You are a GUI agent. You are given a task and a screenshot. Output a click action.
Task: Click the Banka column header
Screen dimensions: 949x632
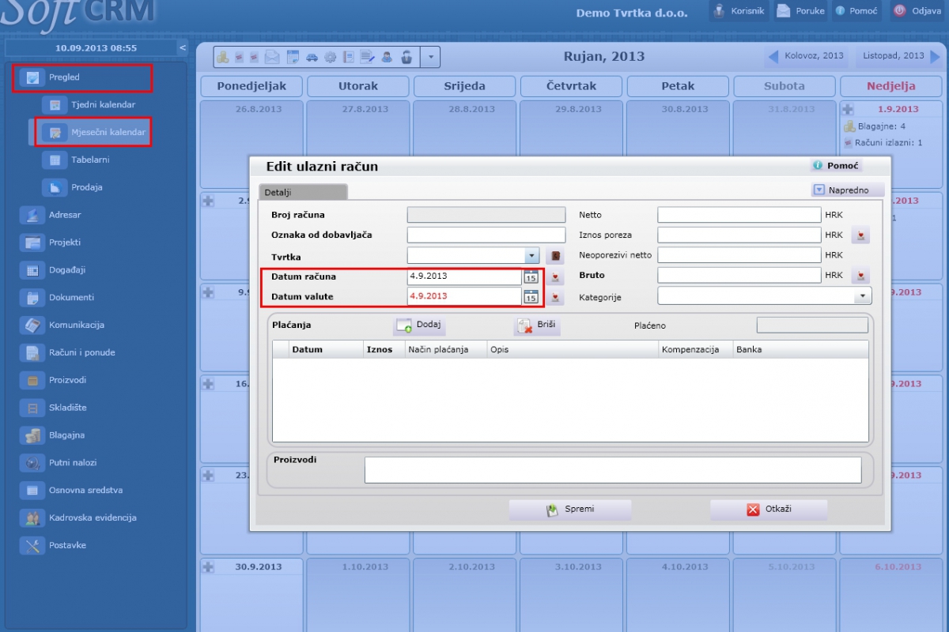click(x=800, y=349)
